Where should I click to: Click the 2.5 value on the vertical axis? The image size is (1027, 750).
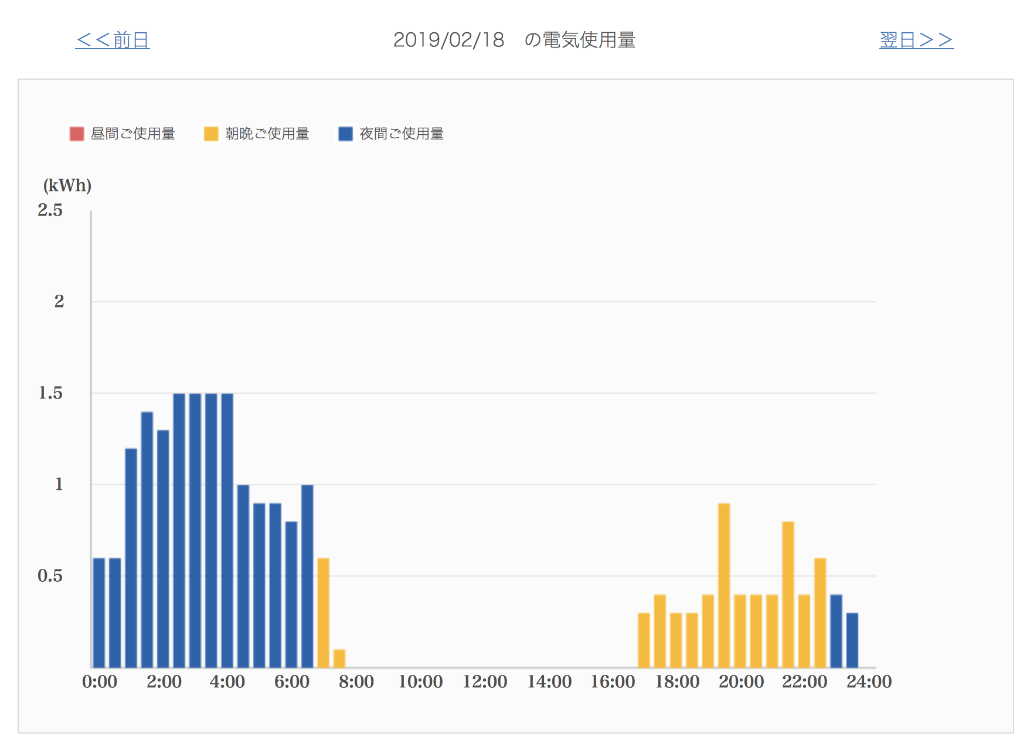[50, 210]
